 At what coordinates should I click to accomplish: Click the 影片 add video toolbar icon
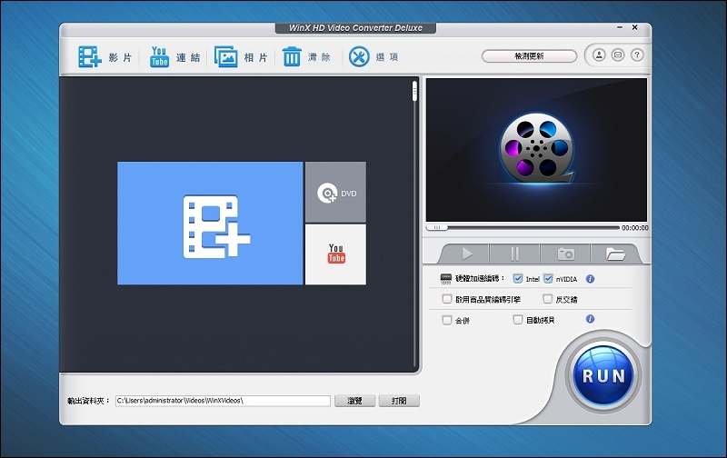click(x=90, y=57)
